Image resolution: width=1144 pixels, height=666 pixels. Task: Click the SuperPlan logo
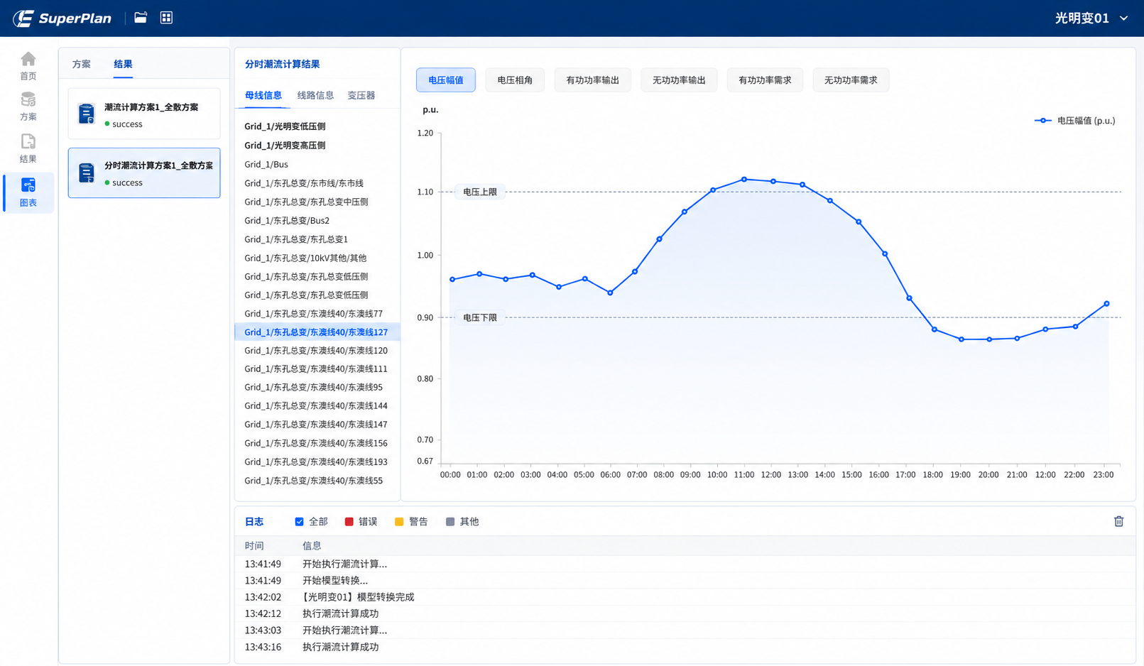62,18
